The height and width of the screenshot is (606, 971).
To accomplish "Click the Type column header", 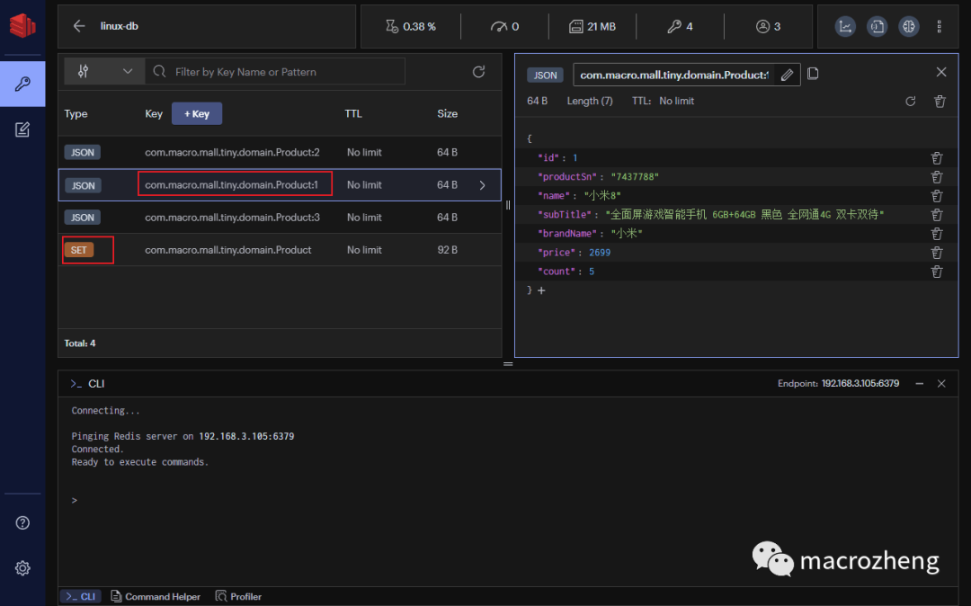I will (76, 114).
